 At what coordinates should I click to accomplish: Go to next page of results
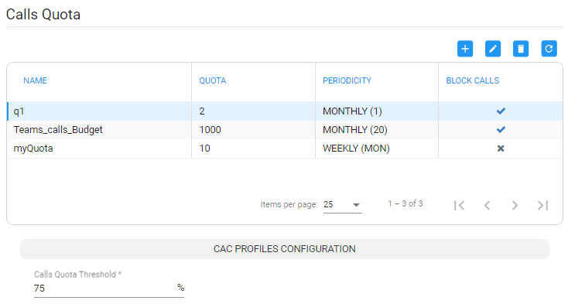515,205
